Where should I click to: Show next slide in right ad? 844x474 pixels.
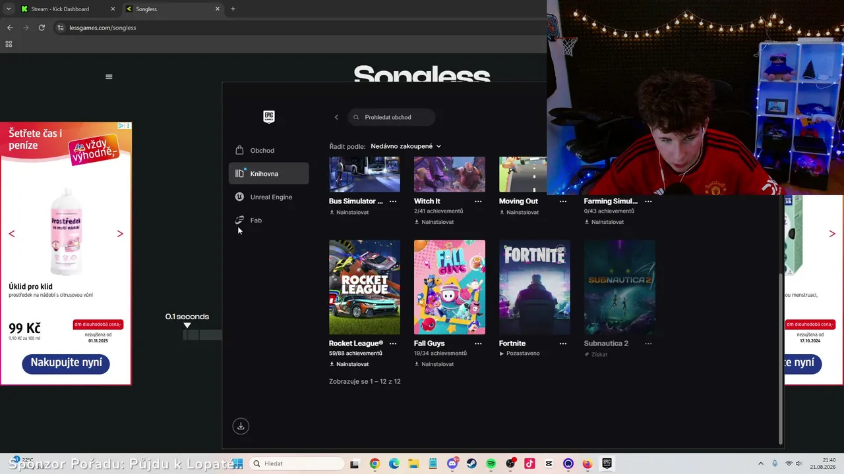pyautogui.click(x=832, y=234)
